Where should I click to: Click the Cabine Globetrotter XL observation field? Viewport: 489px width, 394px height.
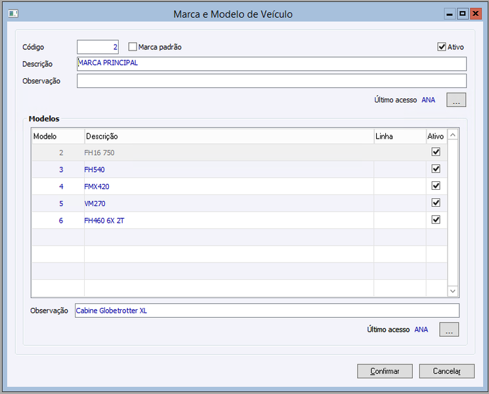(x=267, y=311)
